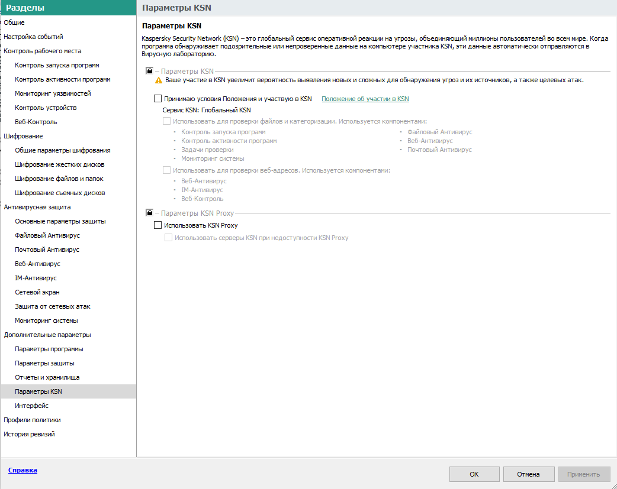Click the Разделы sidebar header
Image resolution: width=617 pixels, height=489 pixels.
pyautogui.click(x=69, y=8)
